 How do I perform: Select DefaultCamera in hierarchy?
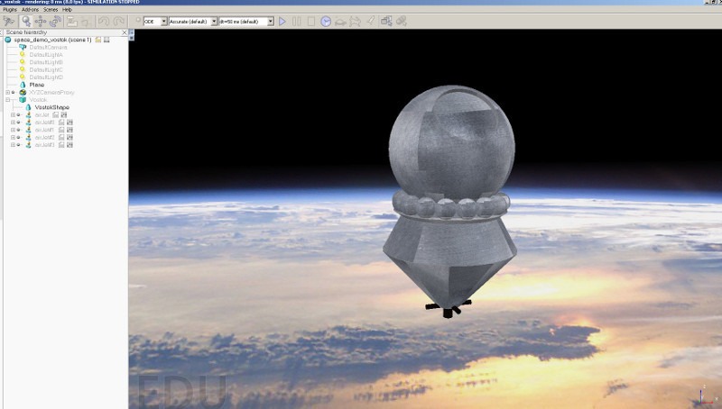[x=48, y=48]
